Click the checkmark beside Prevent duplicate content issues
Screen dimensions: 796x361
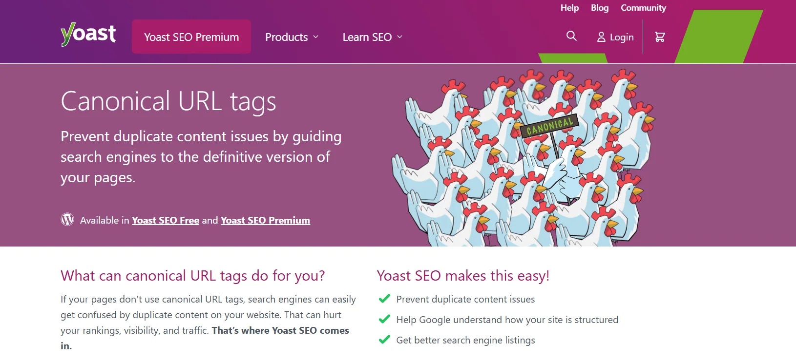pos(384,299)
